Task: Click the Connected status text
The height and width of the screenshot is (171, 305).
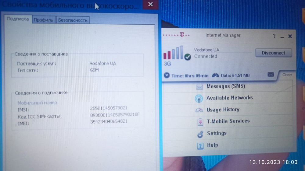Action: pyautogui.click(x=206, y=56)
